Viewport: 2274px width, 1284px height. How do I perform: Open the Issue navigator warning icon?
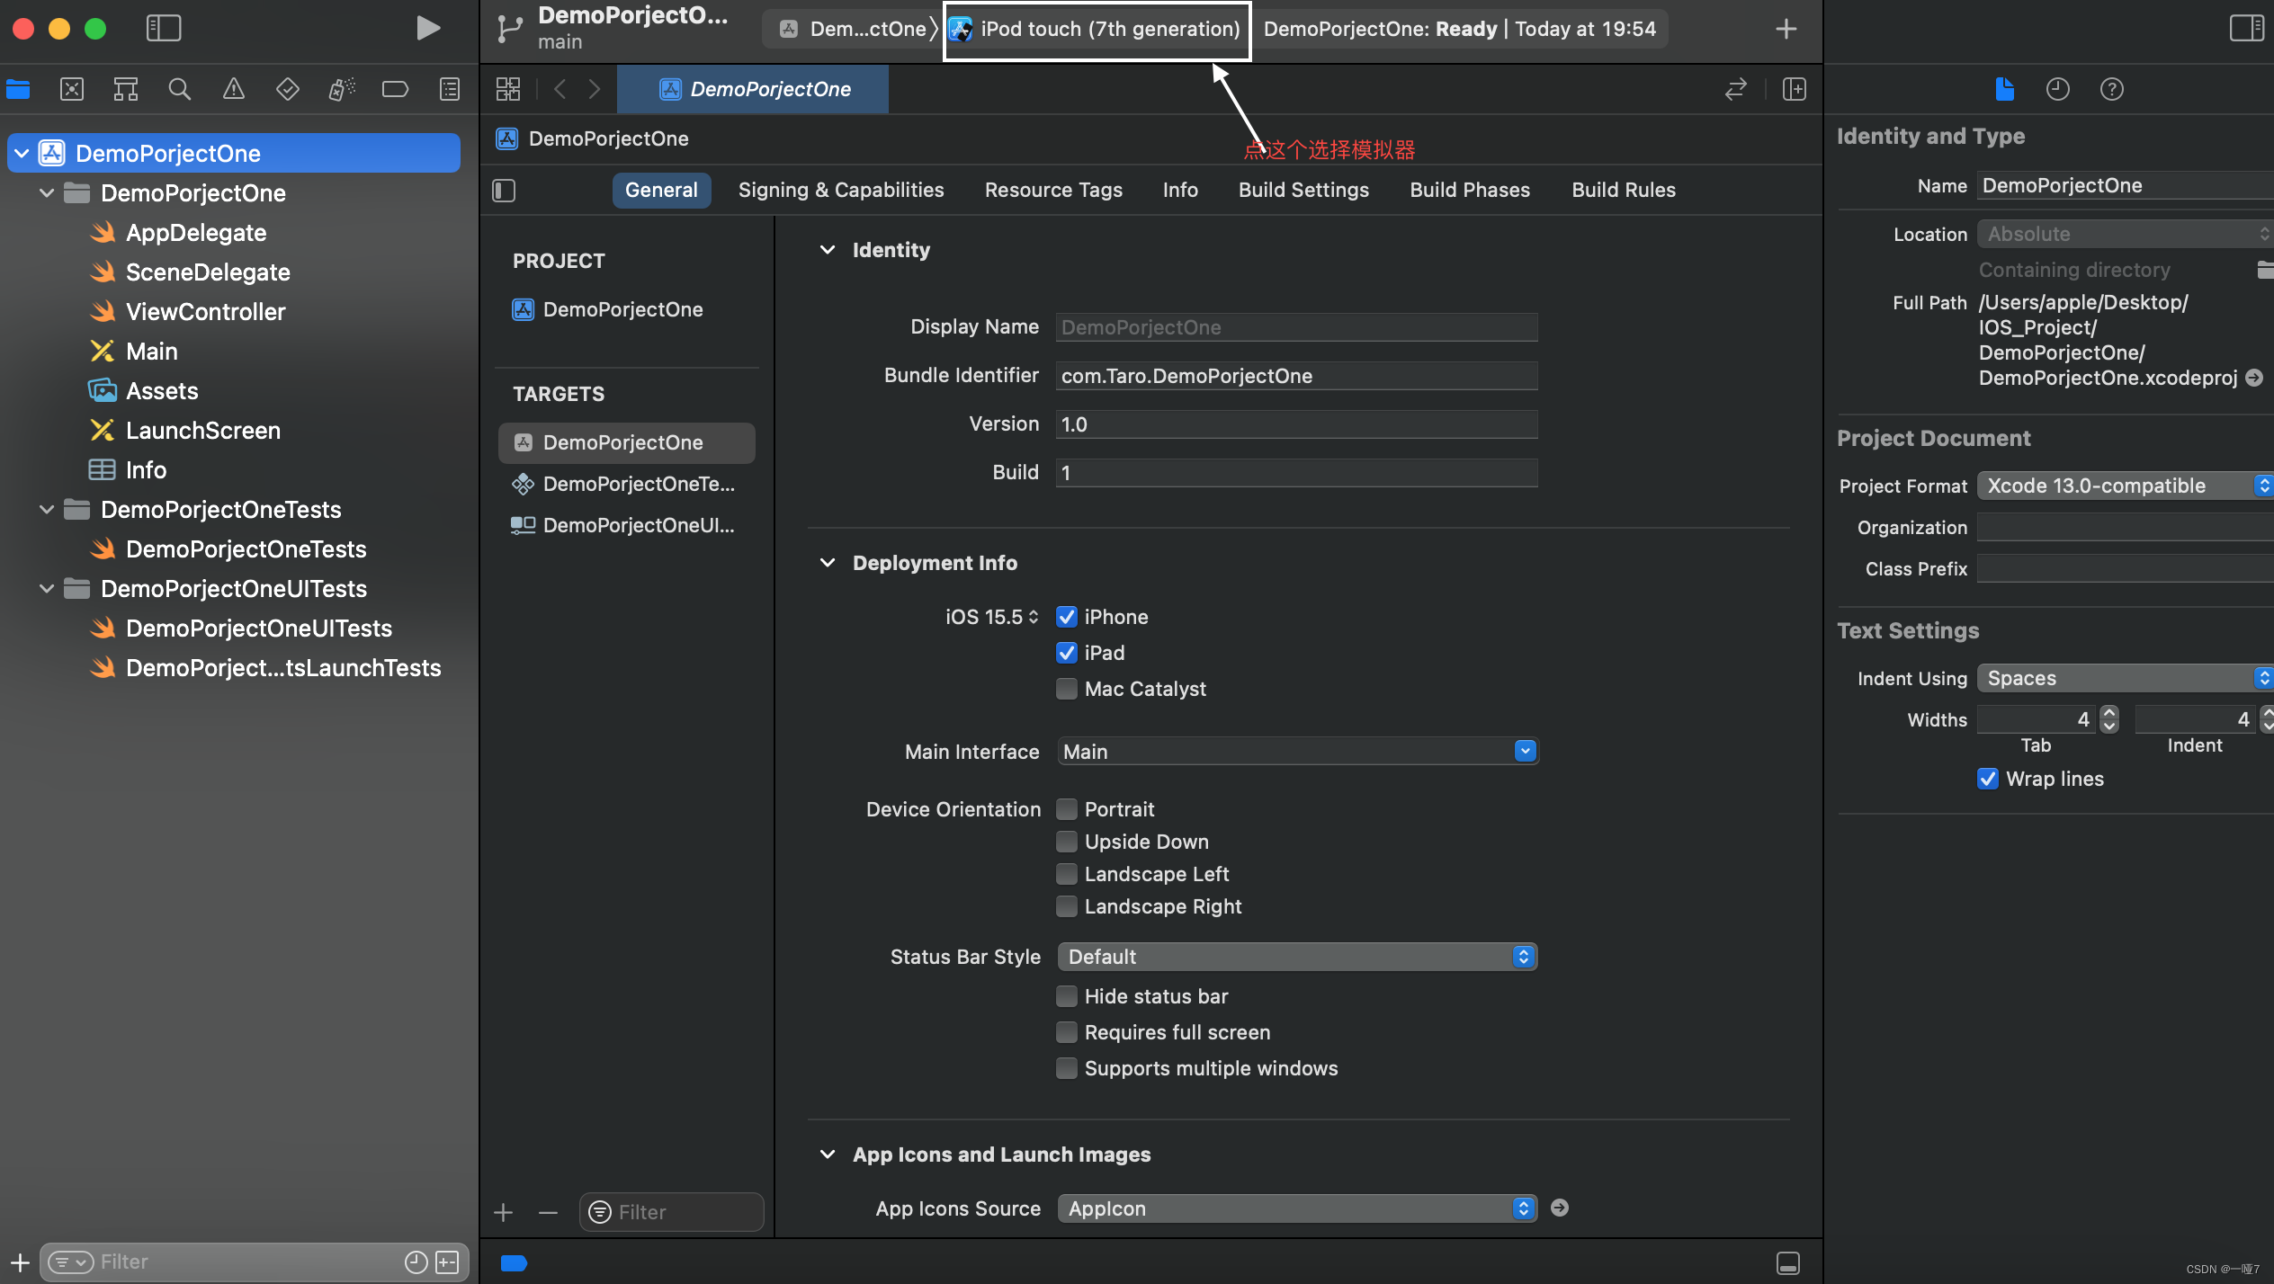[x=233, y=89]
